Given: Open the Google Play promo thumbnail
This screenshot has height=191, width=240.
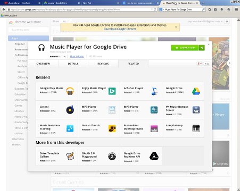Looking at the screenshot, I should tap(221, 154).
